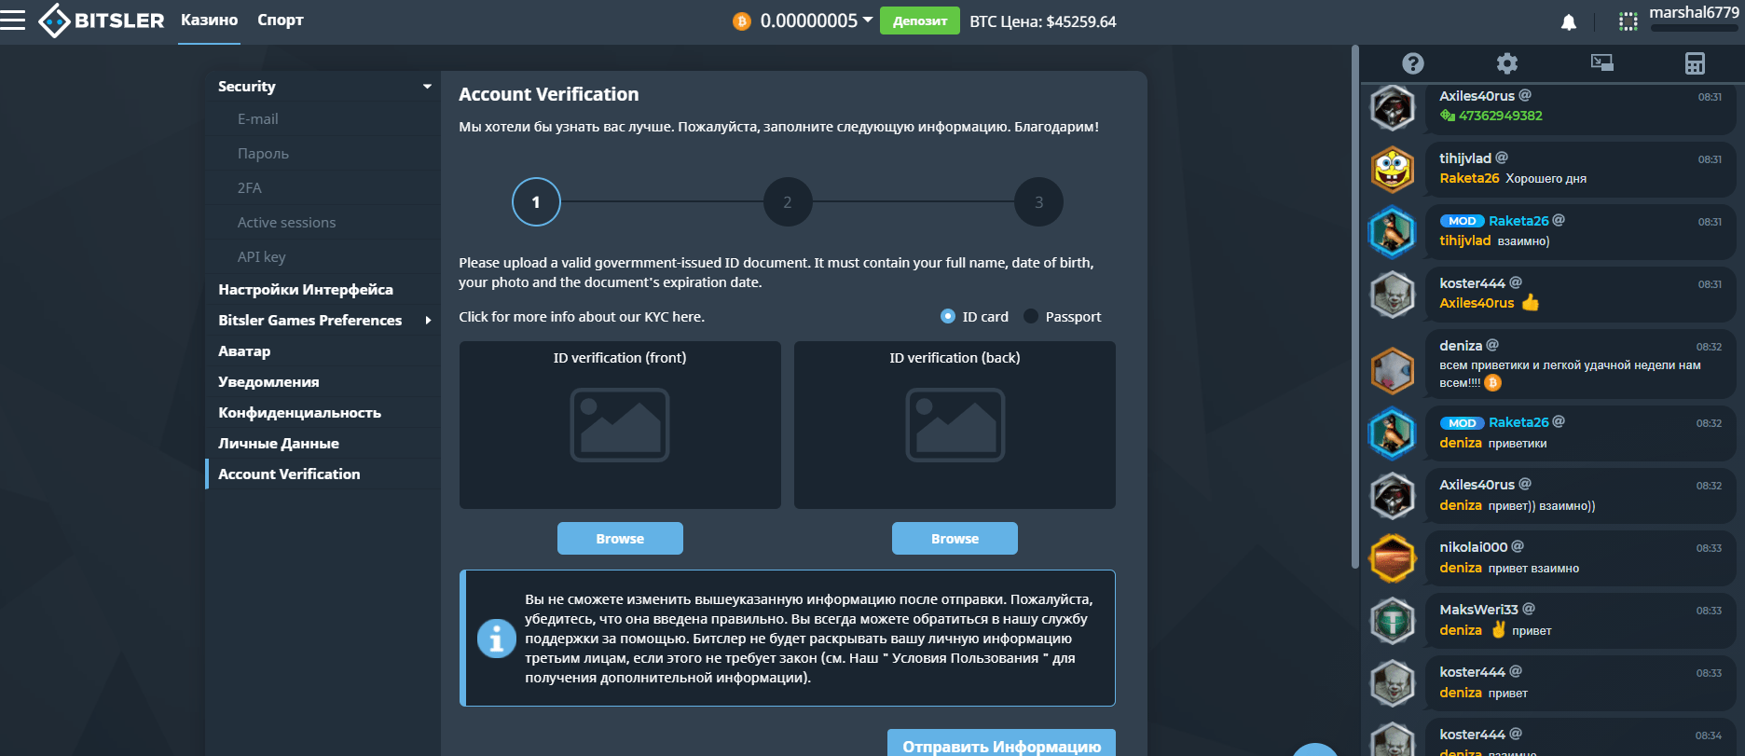Click the Bitcoin currency icon
The width and height of the screenshot is (1745, 756).
742,21
